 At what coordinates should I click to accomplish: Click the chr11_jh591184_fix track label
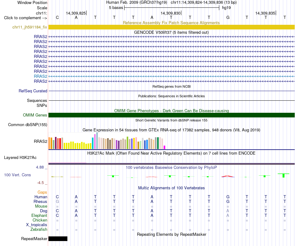[x=30, y=27]
